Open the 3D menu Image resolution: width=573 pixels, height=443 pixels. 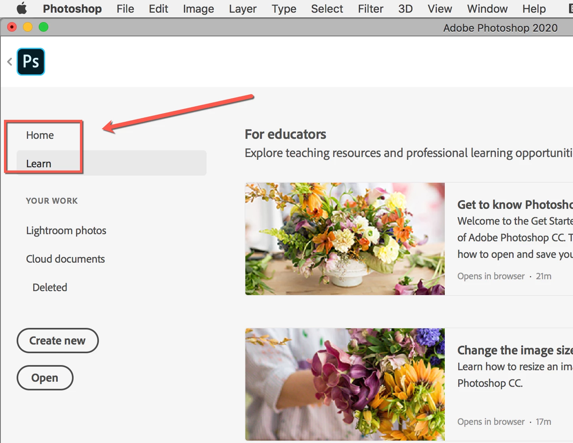(x=406, y=9)
